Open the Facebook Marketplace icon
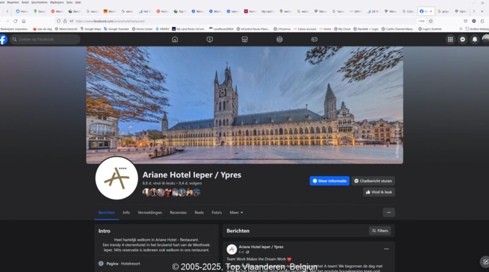Image resolution: width=489 pixels, height=272 pixels. click(244, 39)
